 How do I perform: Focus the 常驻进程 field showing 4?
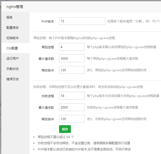pyautogui.click(x=72, y=47)
